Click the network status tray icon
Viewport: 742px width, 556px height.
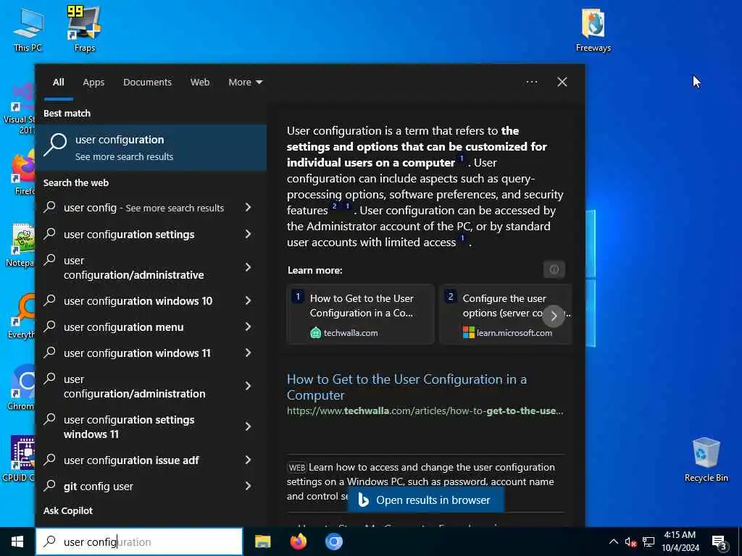click(x=649, y=542)
